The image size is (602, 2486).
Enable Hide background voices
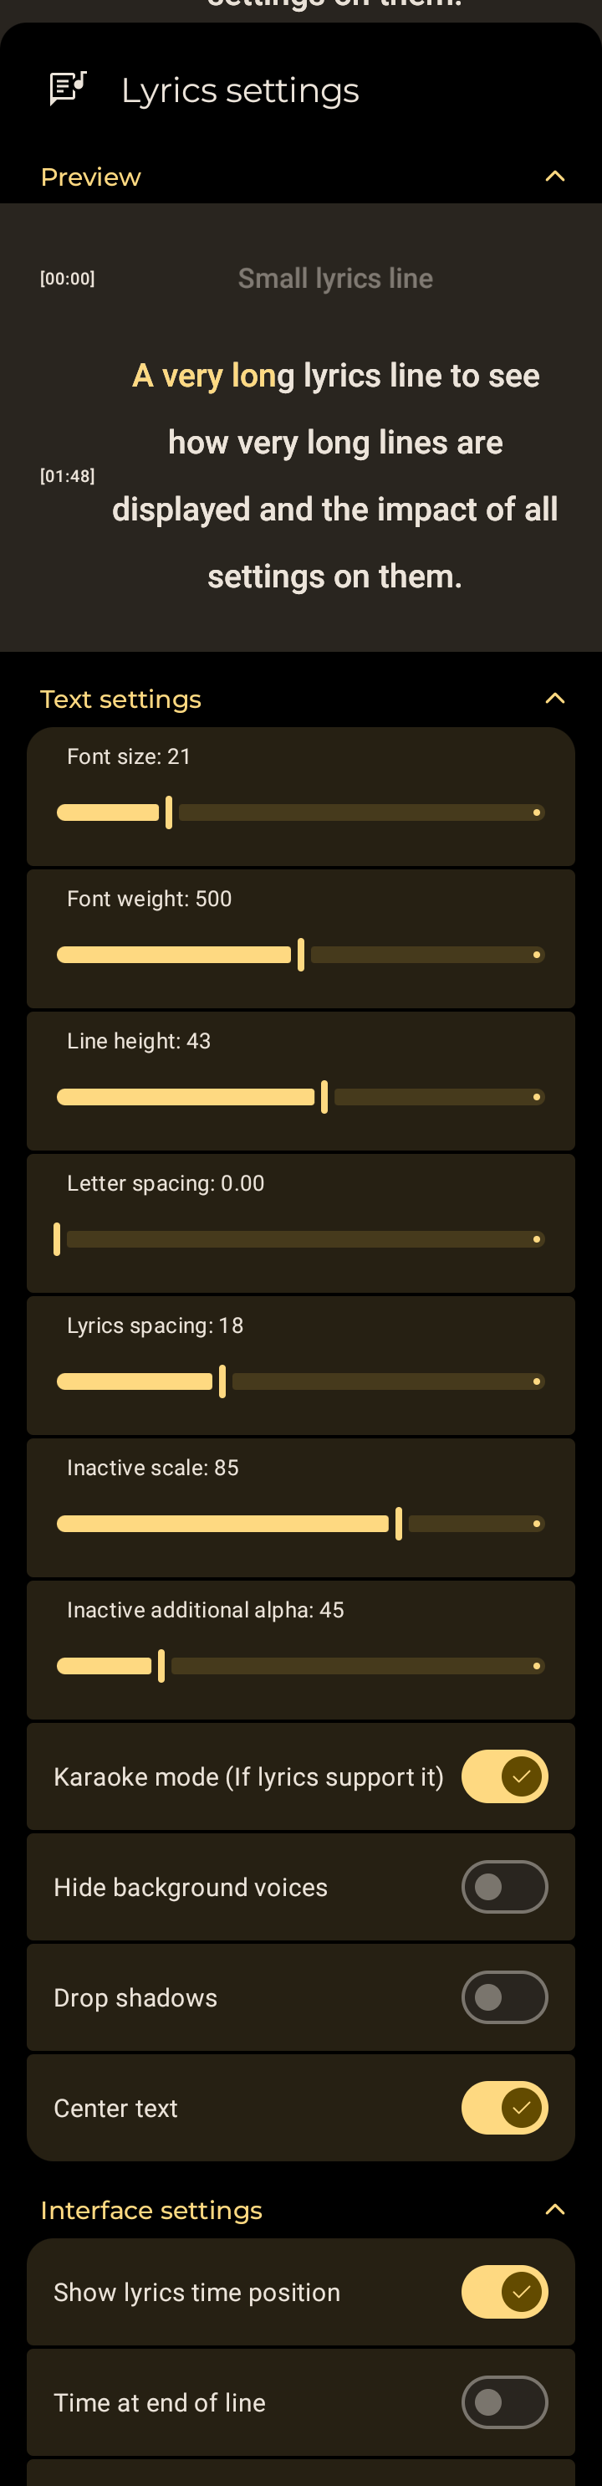(x=504, y=1887)
